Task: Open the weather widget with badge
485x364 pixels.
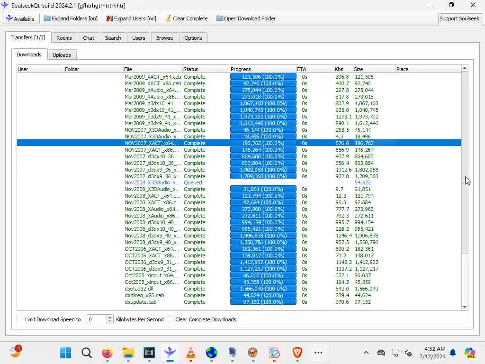Action: pos(15,352)
